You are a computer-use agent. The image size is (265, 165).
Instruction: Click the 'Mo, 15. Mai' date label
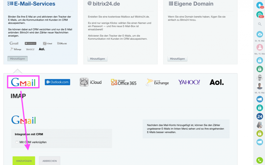(x=260, y=54)
